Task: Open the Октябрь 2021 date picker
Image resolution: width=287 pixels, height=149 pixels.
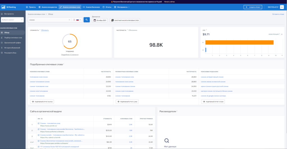Action: [100, 20]
